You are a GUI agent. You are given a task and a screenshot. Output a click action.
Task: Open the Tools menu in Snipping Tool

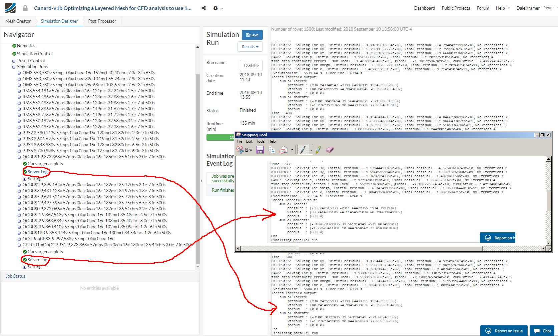pos(260,141)
